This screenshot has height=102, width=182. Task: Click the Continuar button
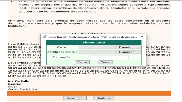(x=104, y=98)
